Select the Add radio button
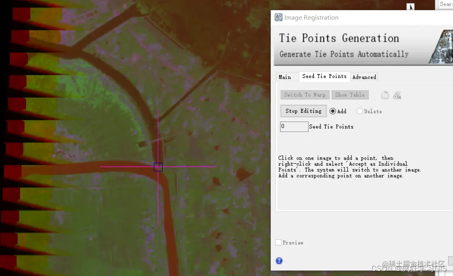This screenshot has width=453, height=276. 333,111
